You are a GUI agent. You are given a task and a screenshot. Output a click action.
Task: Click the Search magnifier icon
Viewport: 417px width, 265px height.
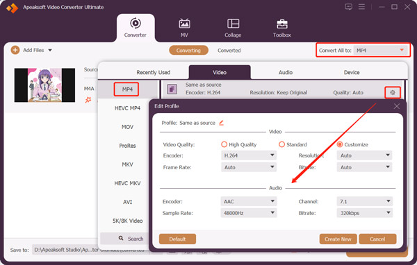[x=121, y=238]
